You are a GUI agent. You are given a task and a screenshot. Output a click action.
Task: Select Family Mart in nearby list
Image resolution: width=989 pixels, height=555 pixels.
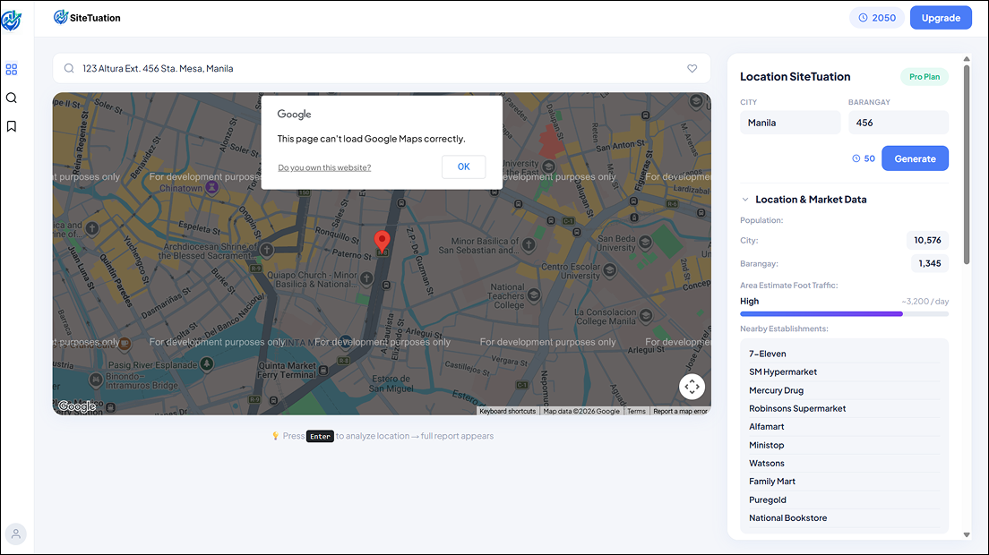coord(844,482)
